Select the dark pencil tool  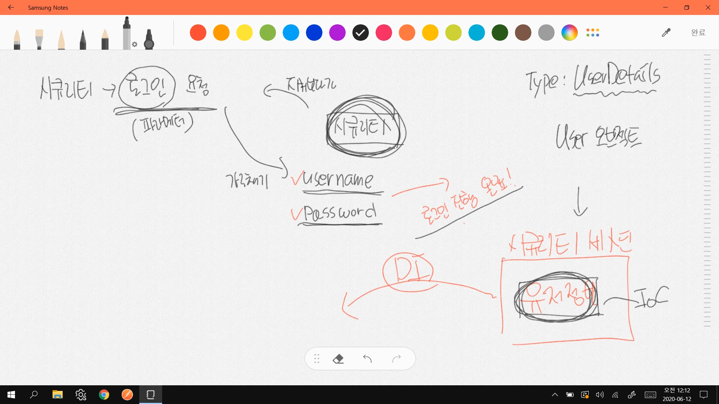[83, 40]
